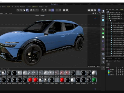
Task: Open Mesh menu
Action: pyautogui.click(x=9, y=7)
